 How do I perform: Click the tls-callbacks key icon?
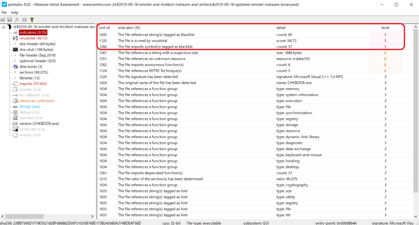pos(15,95)
